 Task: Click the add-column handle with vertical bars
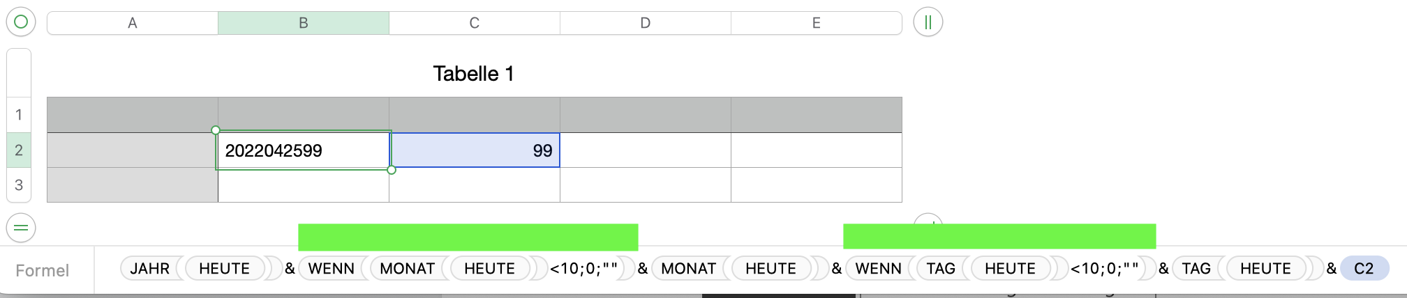(928, 22)
